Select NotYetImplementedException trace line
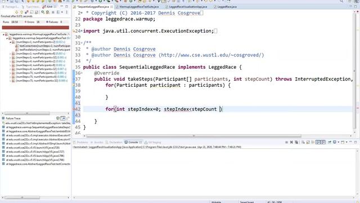 pyautogui.click(x=36, y=123)
